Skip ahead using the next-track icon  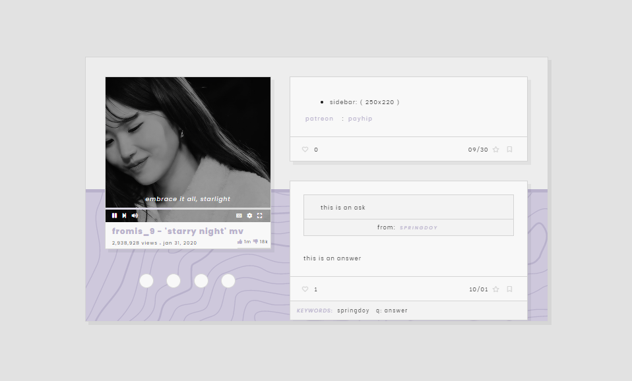point(125,216)
